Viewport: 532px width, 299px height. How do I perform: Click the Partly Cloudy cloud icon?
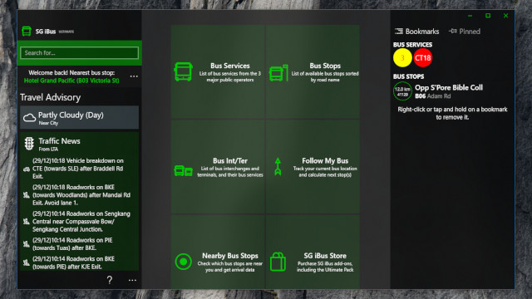tap(30, 118)
